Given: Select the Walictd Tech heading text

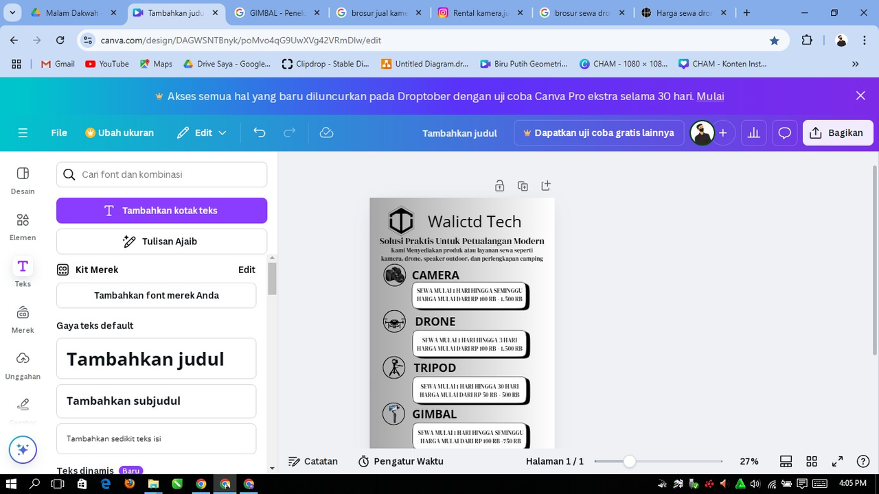Looking at the screenshot, I should (x=475, y=222).
